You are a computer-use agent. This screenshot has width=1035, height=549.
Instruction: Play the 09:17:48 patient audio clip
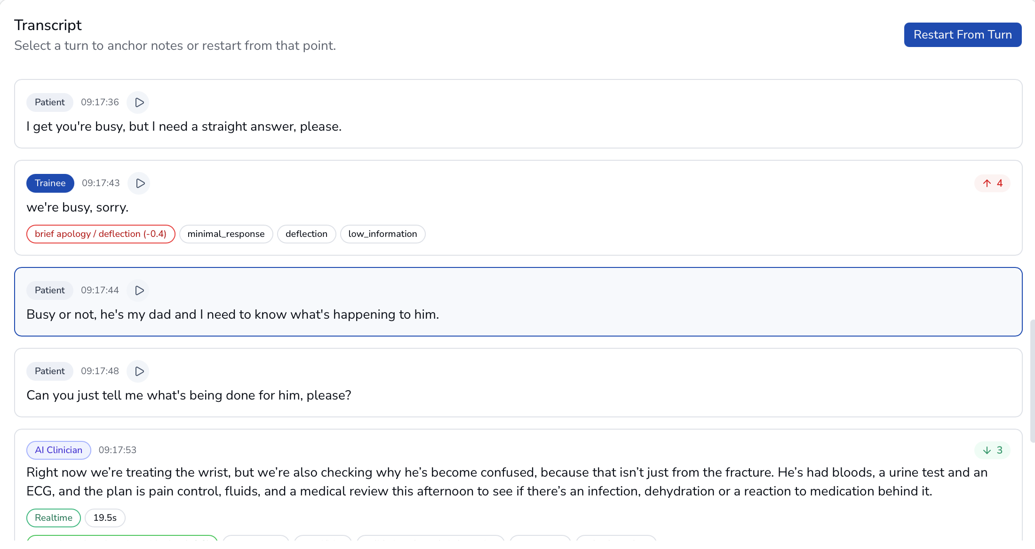coord(139,371)
